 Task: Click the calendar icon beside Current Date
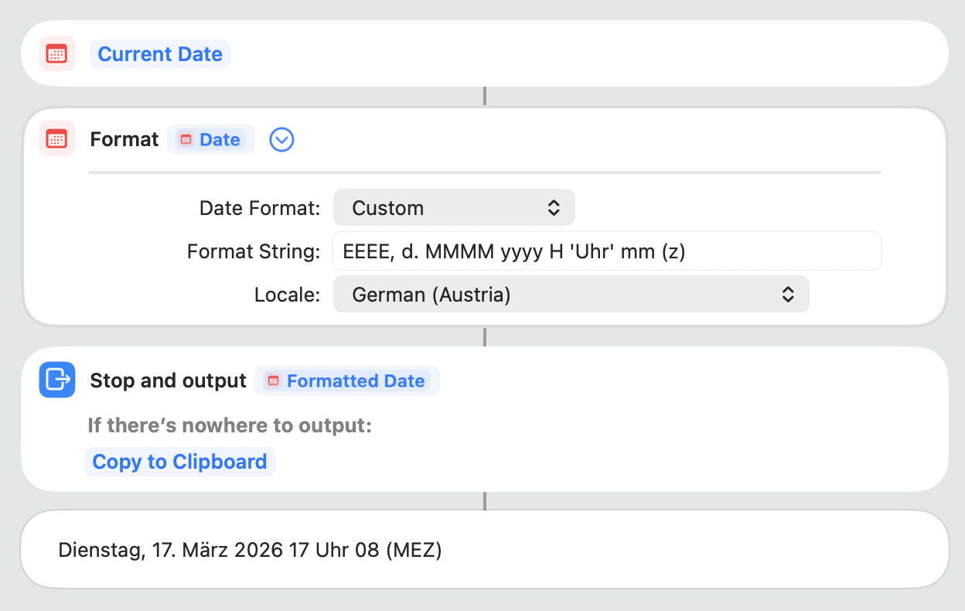[56, 53]
